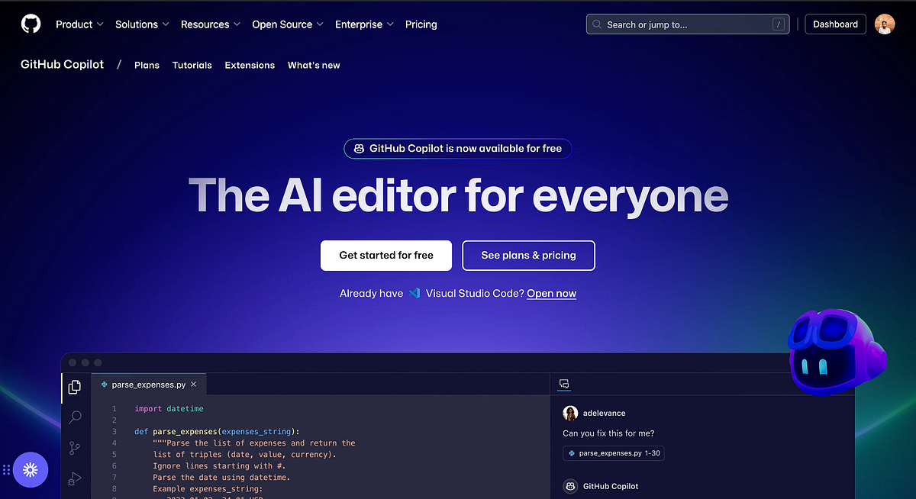Viewport: 916px width, 499px height.
Task: Open the Pricing page
Action: [421, 24]
